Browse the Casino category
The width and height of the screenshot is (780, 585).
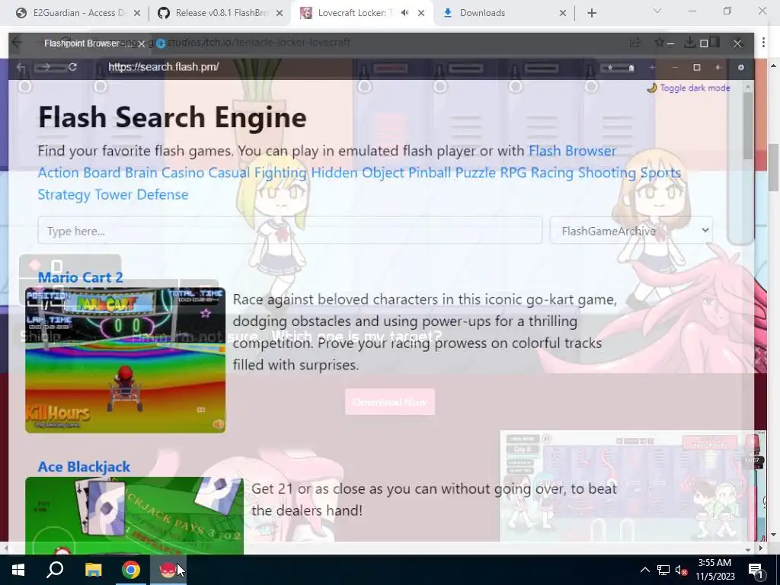(x=183, y=173)
